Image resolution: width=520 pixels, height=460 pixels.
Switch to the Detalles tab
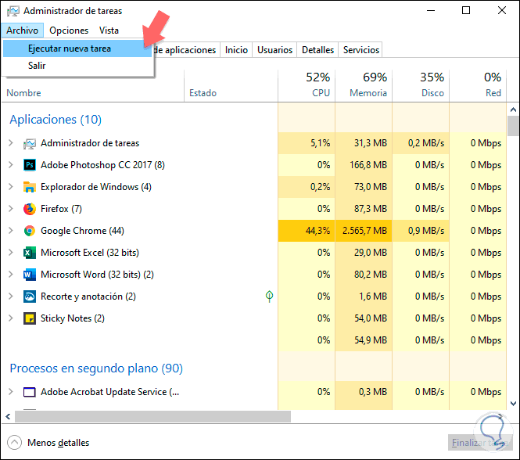click(x=317, y=50)
